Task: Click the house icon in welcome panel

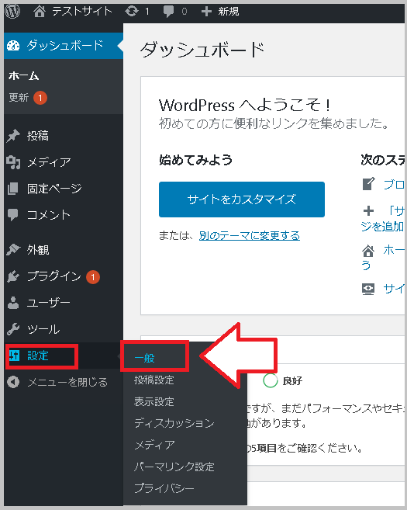Action: [x=368, y=251]
